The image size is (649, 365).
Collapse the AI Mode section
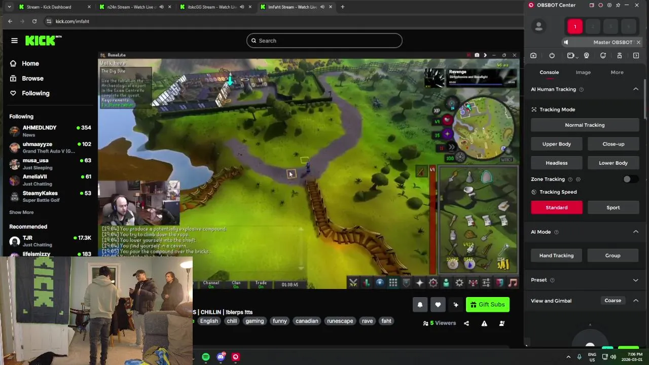[x=636, y=232]
